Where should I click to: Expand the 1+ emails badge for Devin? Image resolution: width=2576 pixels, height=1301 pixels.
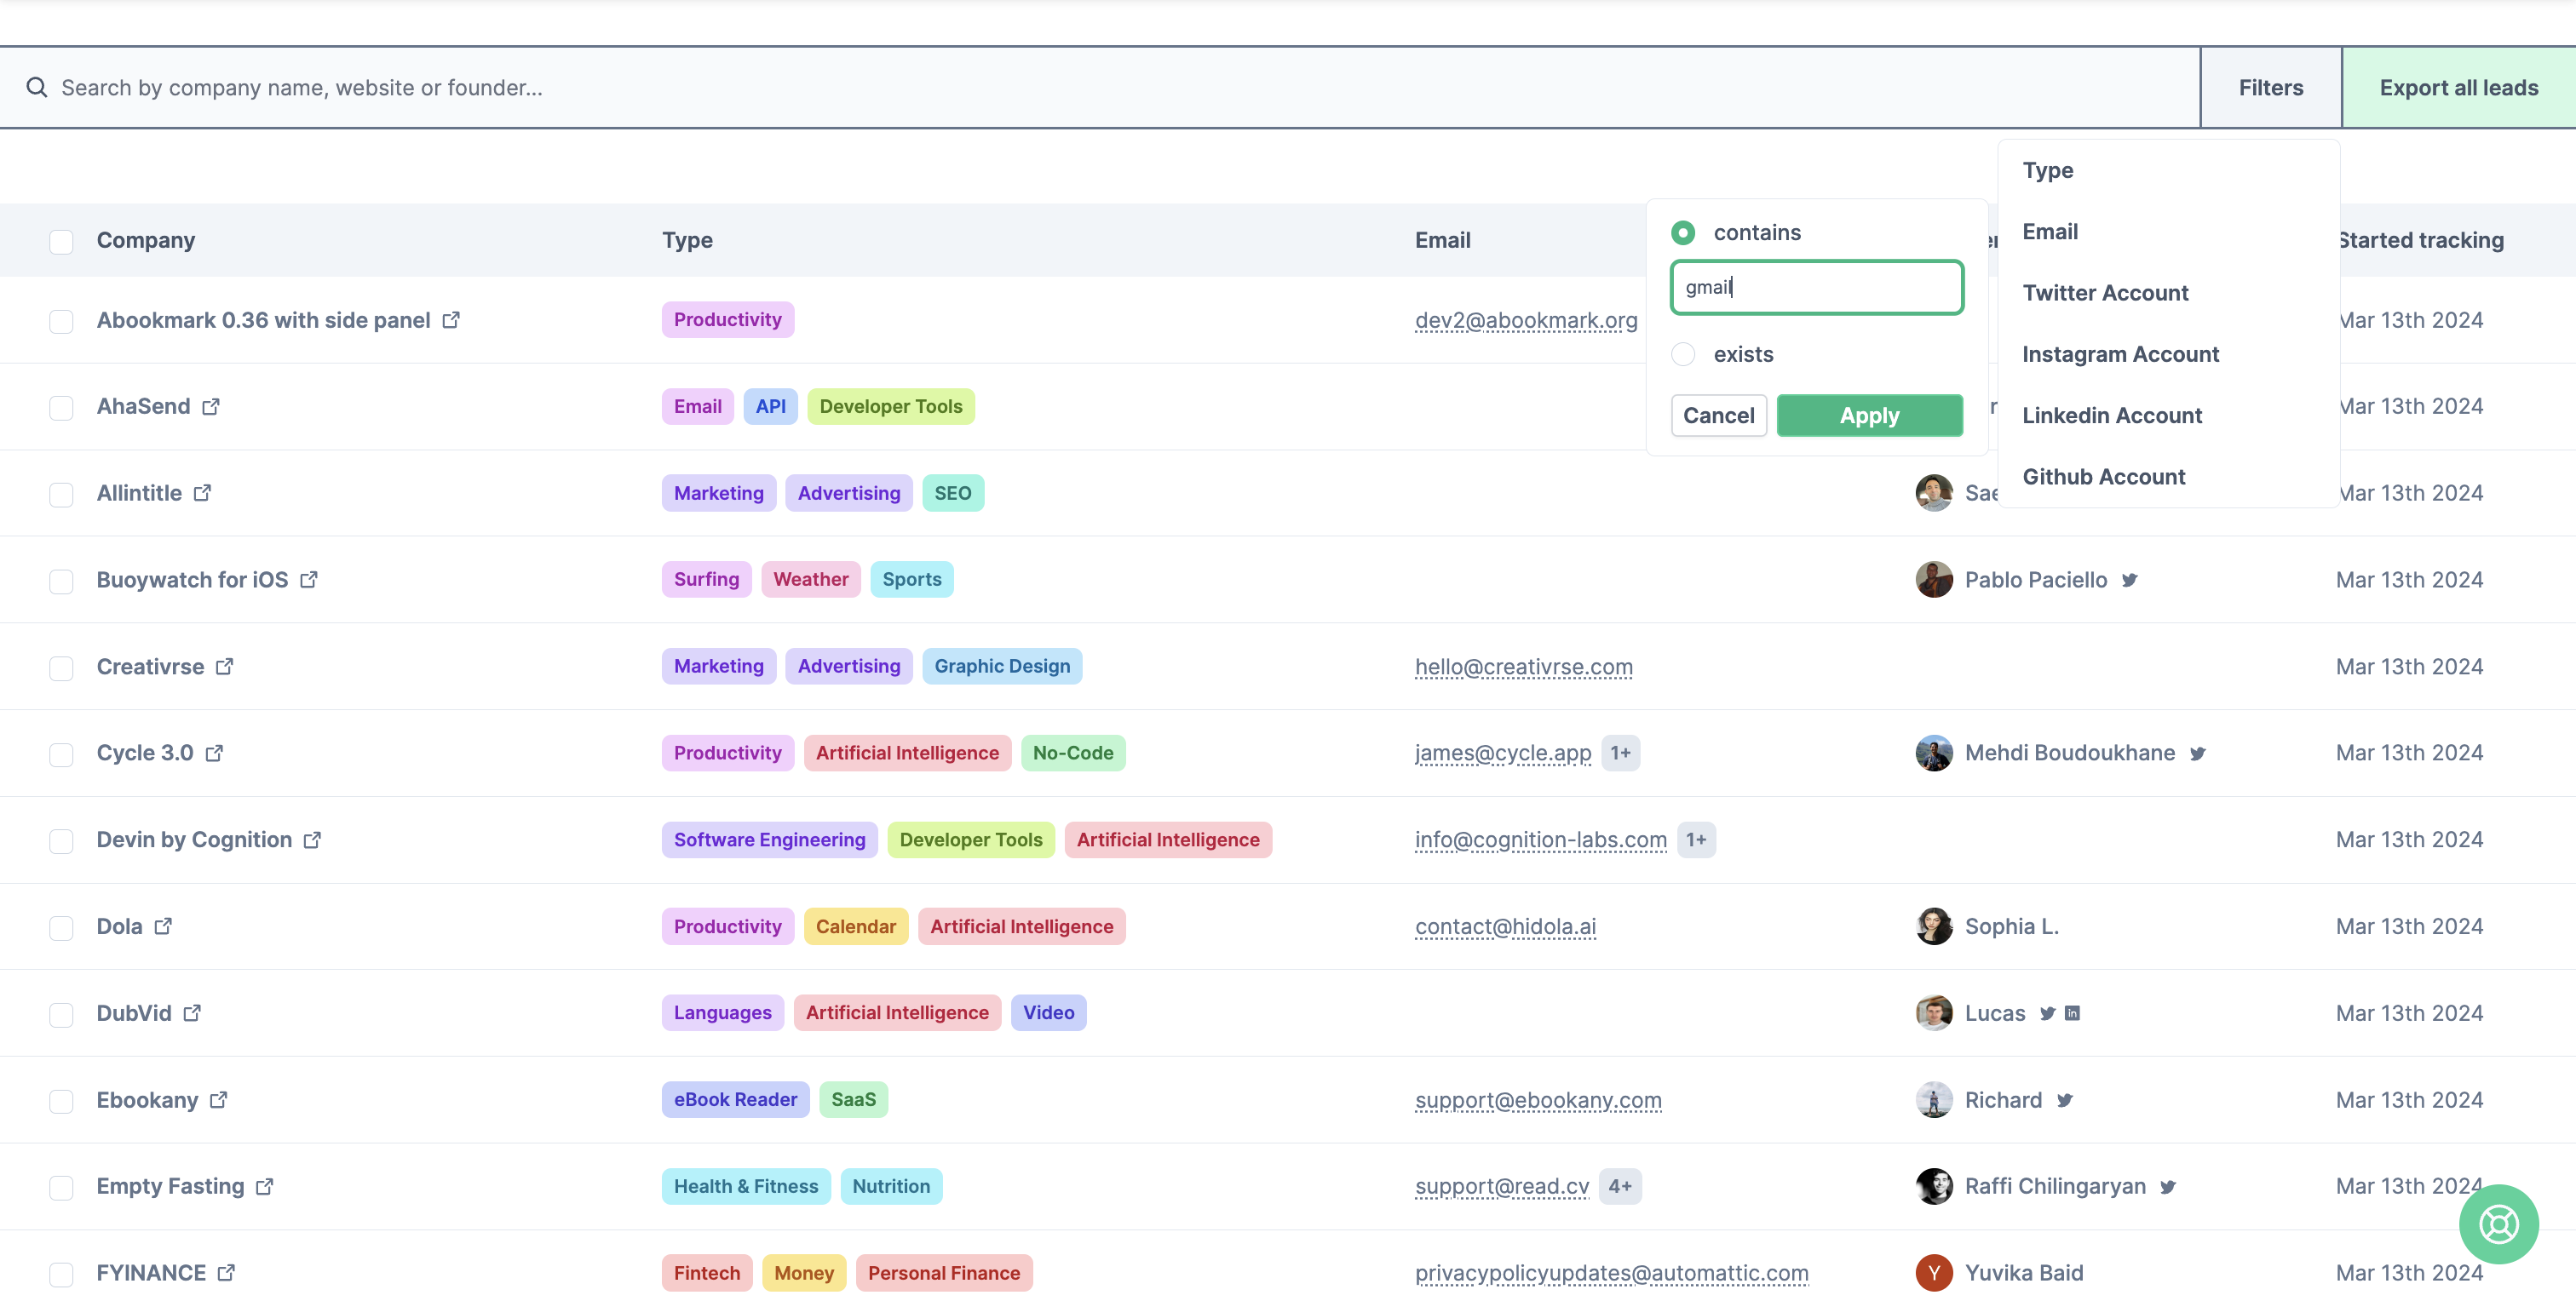pos(1696,840)
